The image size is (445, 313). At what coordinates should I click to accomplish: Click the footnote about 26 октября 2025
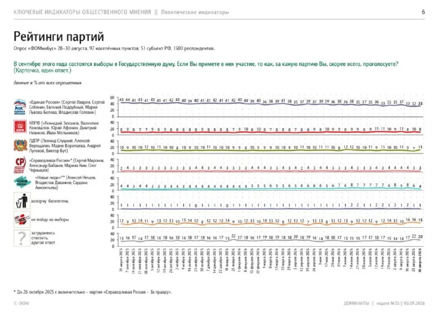click(x=92, y=292)
